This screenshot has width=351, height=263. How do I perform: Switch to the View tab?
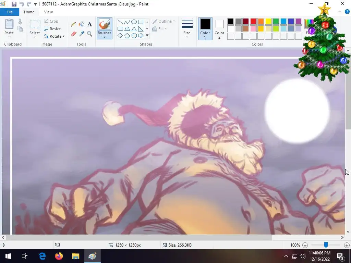point(48,12)
